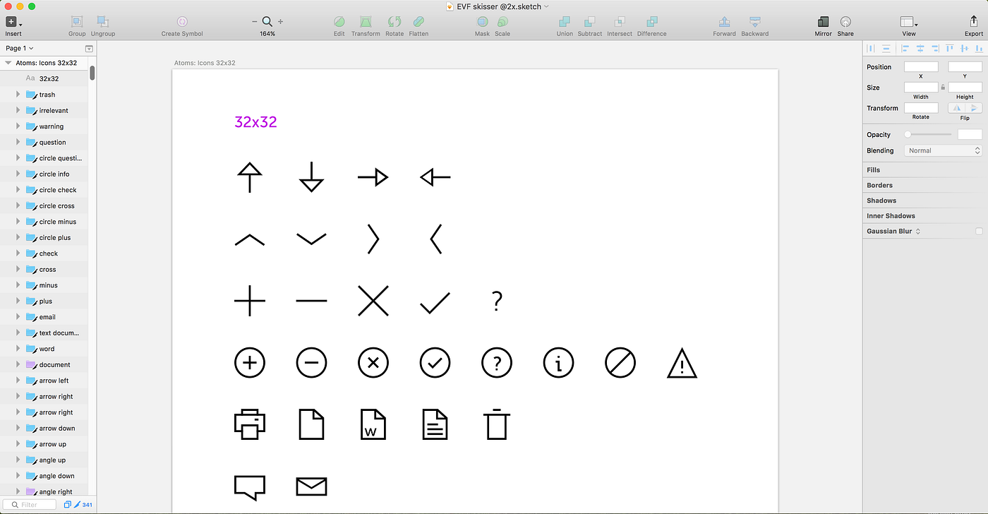
Task: Open the Blending mode dropdown
Action: (x=944, y=150)
